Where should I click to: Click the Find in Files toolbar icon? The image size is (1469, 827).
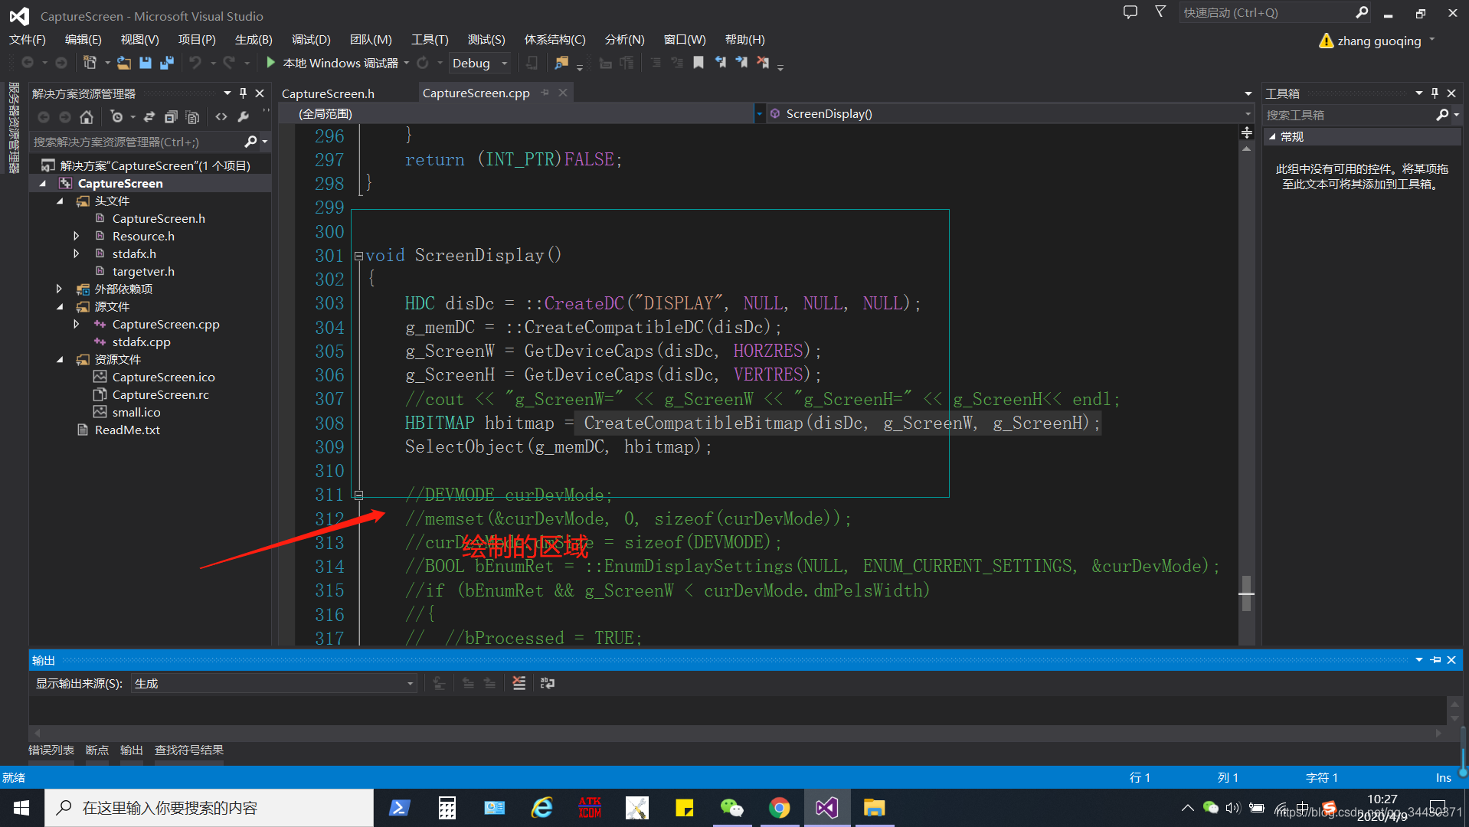(x=561, y=63)
